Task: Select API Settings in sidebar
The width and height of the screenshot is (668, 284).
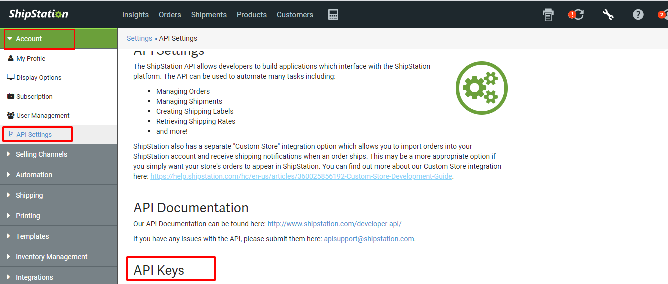Action: 59,134
